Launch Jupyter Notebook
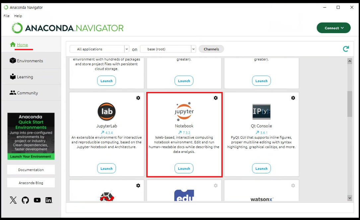 [184, 168]
